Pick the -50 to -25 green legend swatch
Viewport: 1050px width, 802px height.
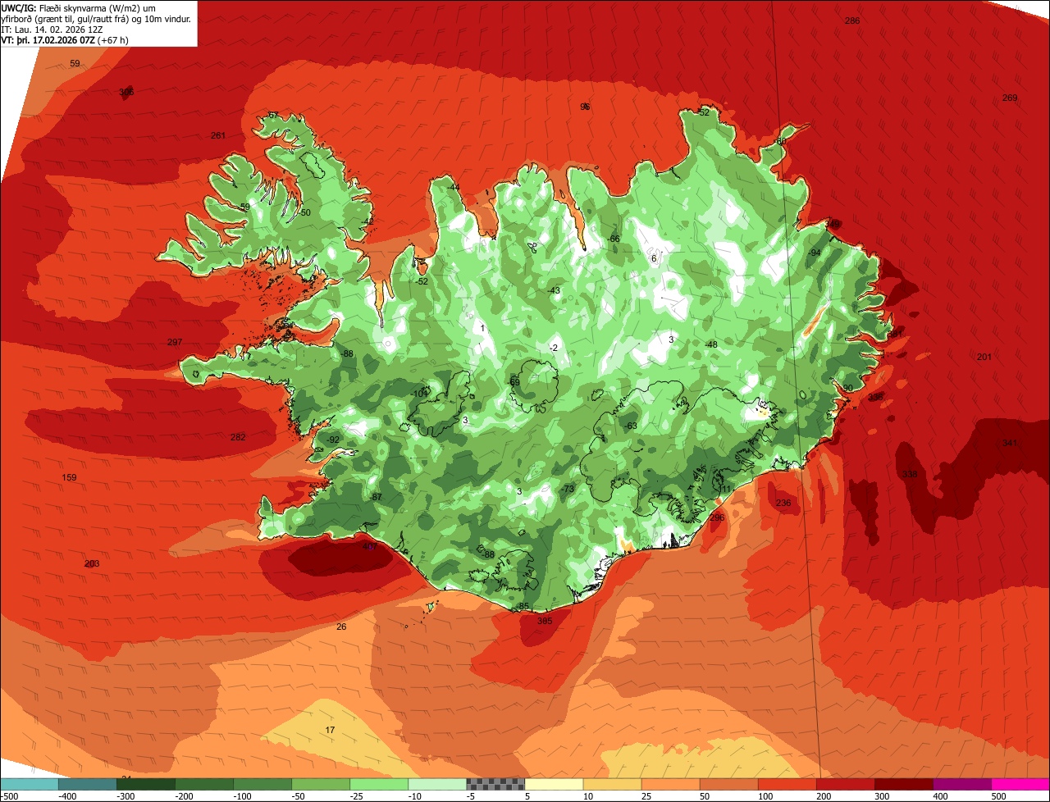321,784
